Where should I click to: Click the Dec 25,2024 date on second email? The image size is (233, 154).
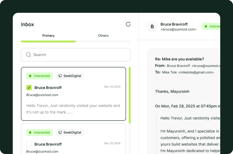pos(112,143)
